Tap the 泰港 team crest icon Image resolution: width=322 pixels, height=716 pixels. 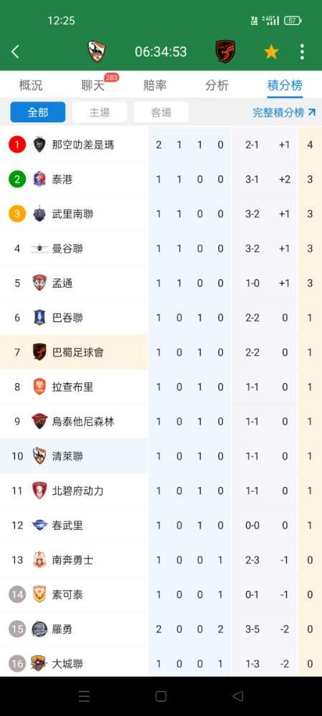tap(39, 179)
